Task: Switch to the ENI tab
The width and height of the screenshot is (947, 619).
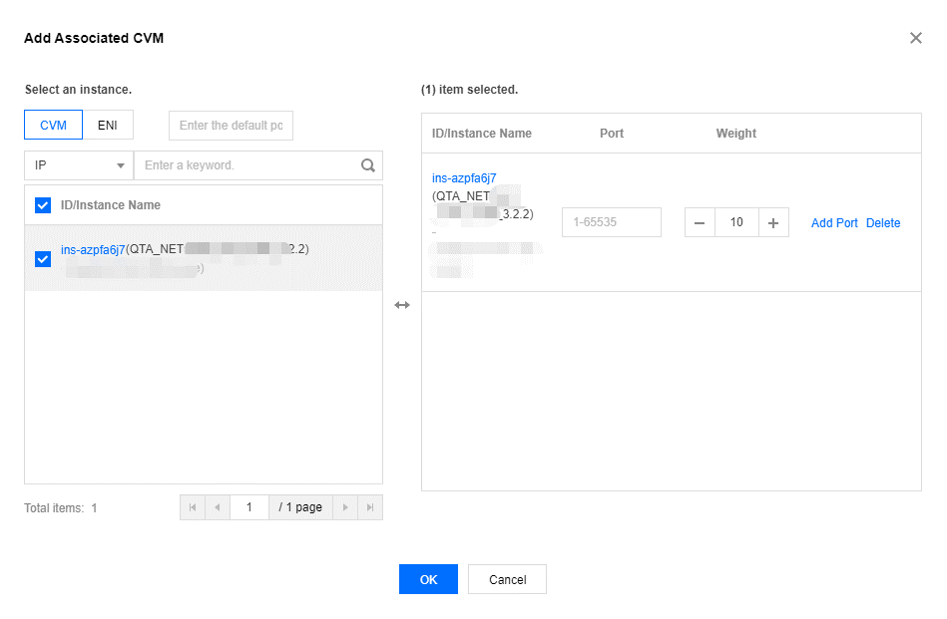Action: tap(108, 125)
